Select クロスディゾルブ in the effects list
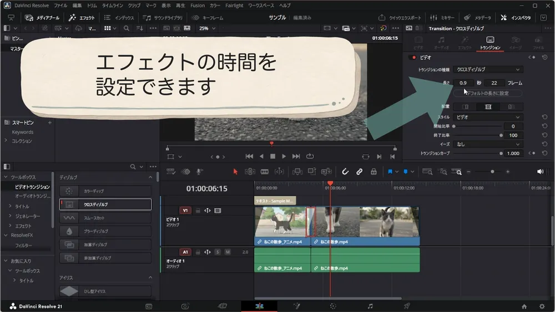Image resolution: width=555 pixels, height=312 pixels. [x=105, y=204]
